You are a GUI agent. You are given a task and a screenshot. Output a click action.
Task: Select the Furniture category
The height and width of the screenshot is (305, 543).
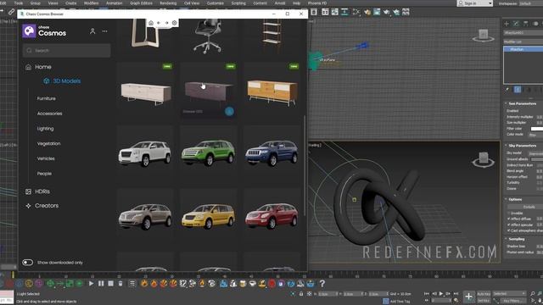(x=47, y=98)
